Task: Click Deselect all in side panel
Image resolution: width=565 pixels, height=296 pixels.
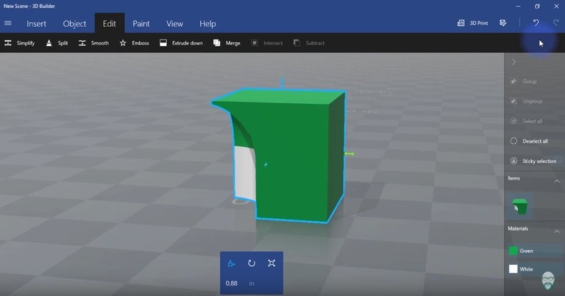Action: (533, 141)
